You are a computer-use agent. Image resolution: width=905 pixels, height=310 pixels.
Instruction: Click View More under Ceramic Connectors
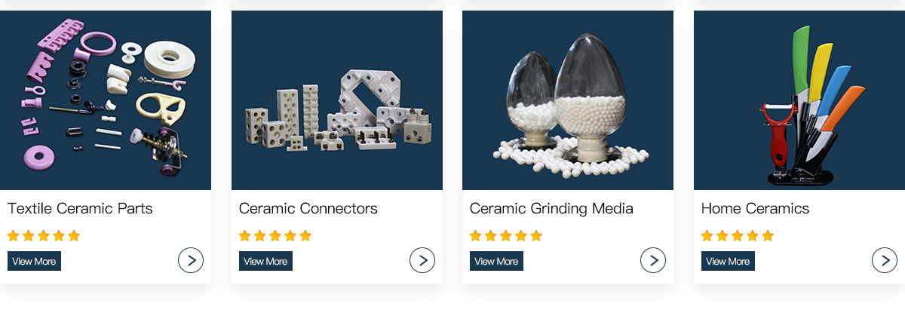click(x=265, y=261)
